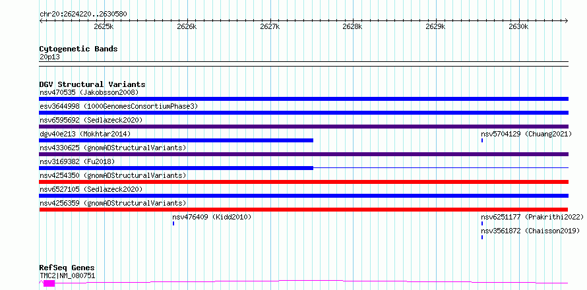Click the small nsv3561872 variant marker
This screenshot has width=587, height=290.
click(482, 237)
